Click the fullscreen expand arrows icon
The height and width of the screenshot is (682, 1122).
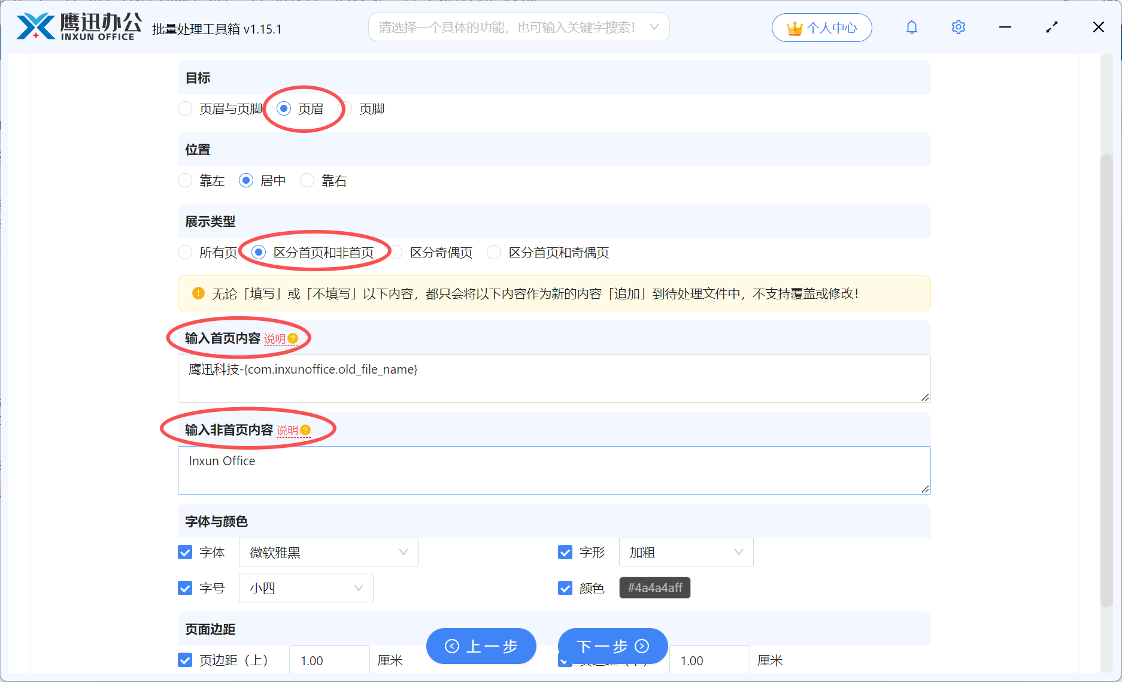point(1052,28)
